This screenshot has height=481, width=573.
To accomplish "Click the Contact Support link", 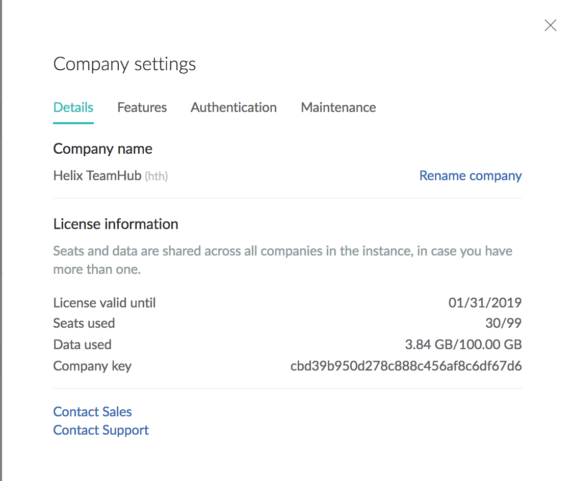I will point(100,430).
